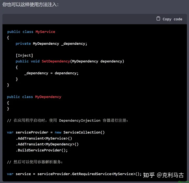Click the red SetDependency method name
Image resolution: width=189 pixels, height=183 pixels.
tap(56, 61)
